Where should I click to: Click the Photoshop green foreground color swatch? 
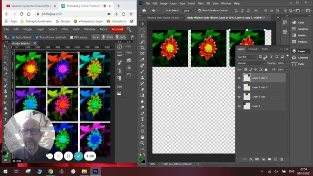[x=141, y=159]
